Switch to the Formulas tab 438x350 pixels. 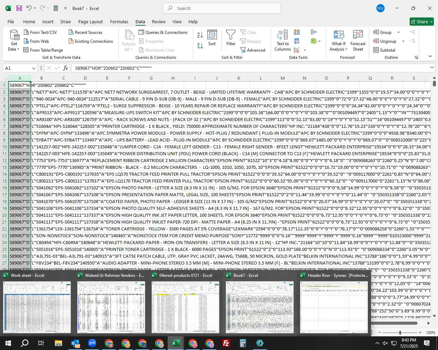[119, 22]
